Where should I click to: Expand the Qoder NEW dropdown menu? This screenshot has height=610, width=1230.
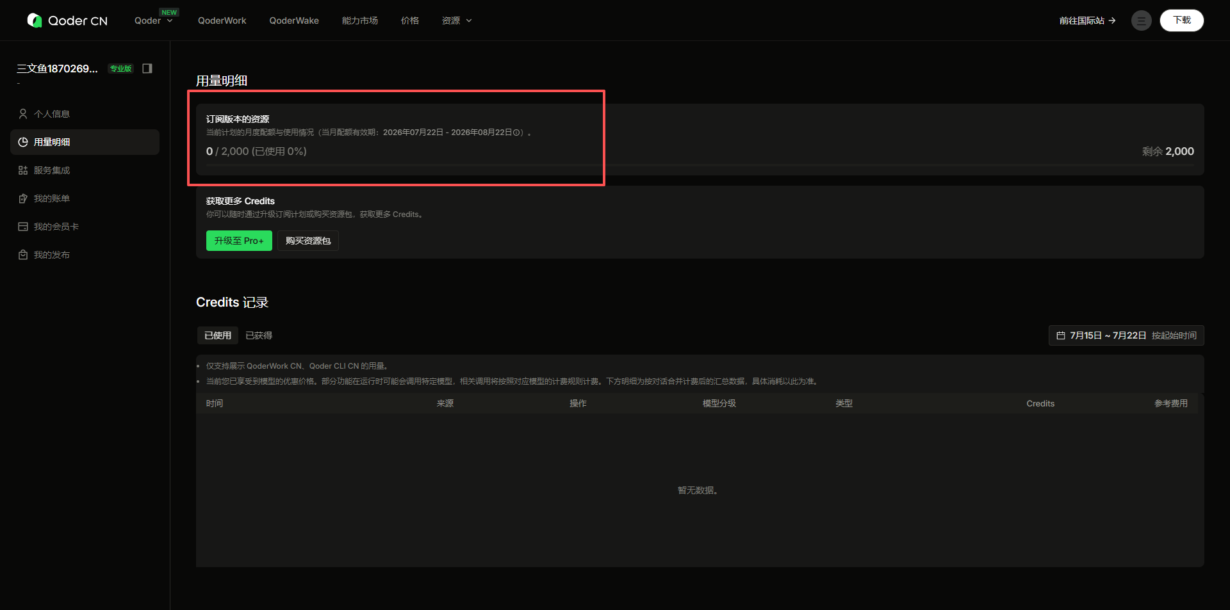click(154, 20)
